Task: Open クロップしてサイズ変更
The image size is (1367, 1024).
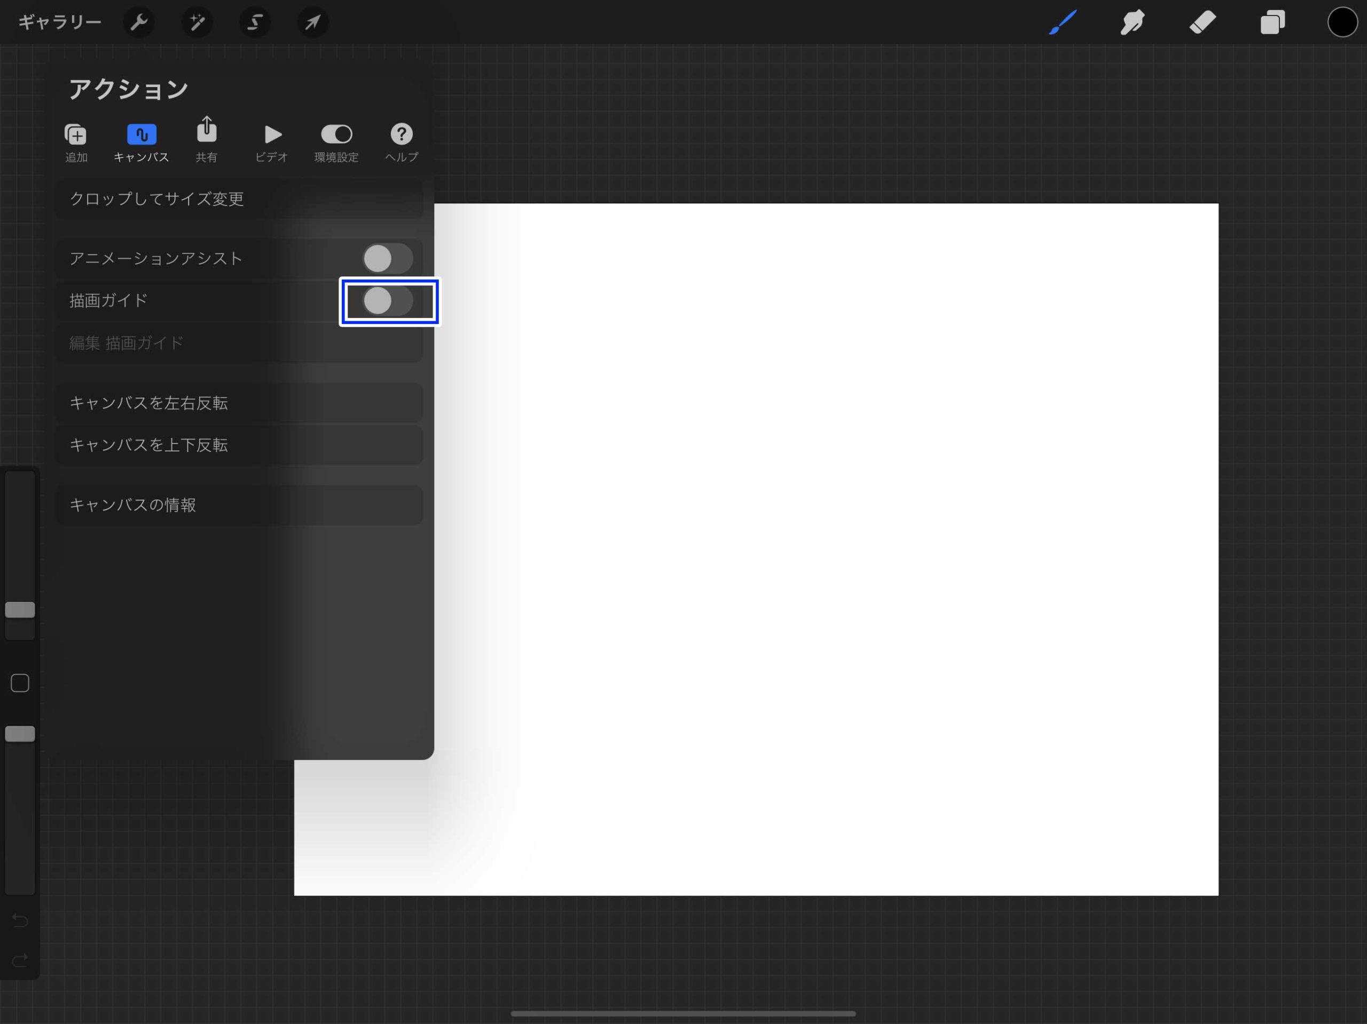Action: (240, 199)
